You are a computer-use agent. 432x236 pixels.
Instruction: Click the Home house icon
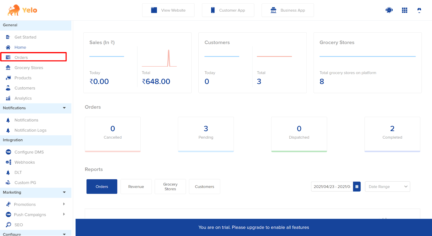[x=8, y=47]
